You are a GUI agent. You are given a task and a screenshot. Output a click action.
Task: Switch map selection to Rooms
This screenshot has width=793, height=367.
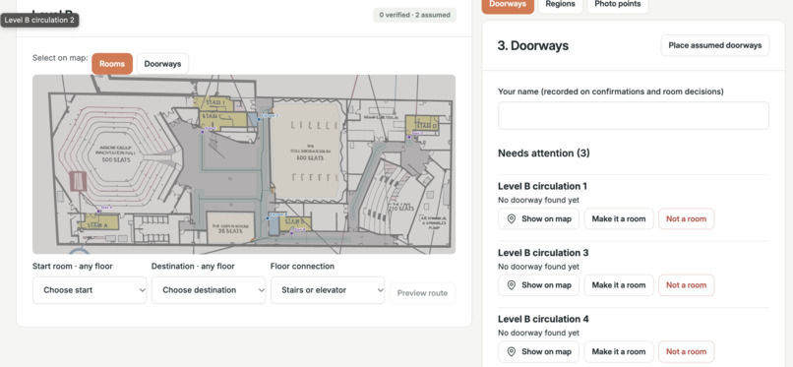[112, 64]
